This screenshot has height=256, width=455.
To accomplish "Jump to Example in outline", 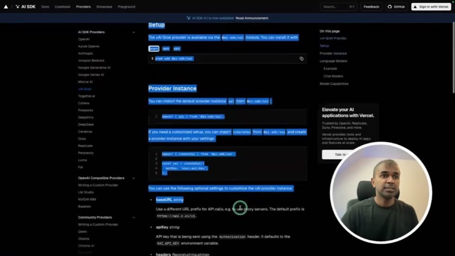I will point(330,68).
